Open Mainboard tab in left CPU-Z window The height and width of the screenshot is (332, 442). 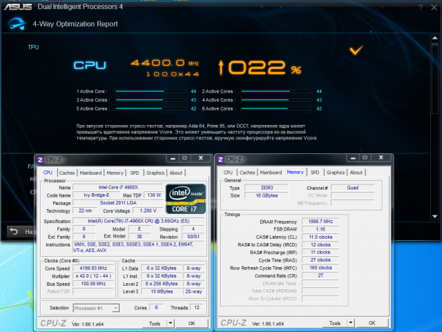click(90, 173)
